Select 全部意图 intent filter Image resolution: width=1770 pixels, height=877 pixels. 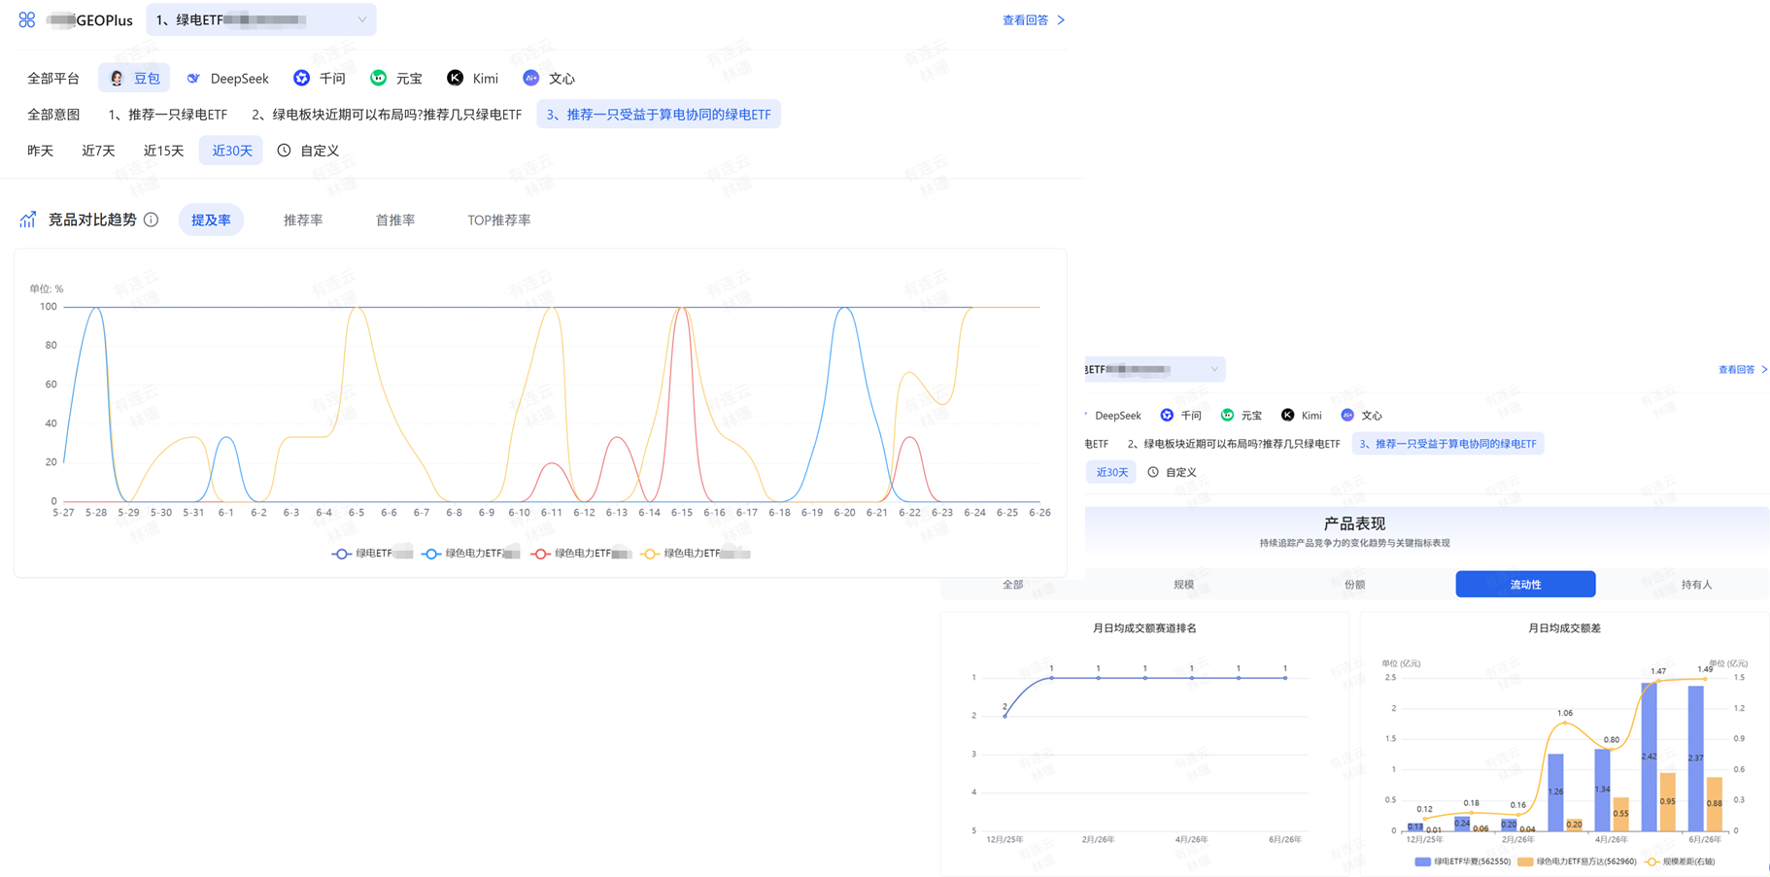click(x=53, y=115)
